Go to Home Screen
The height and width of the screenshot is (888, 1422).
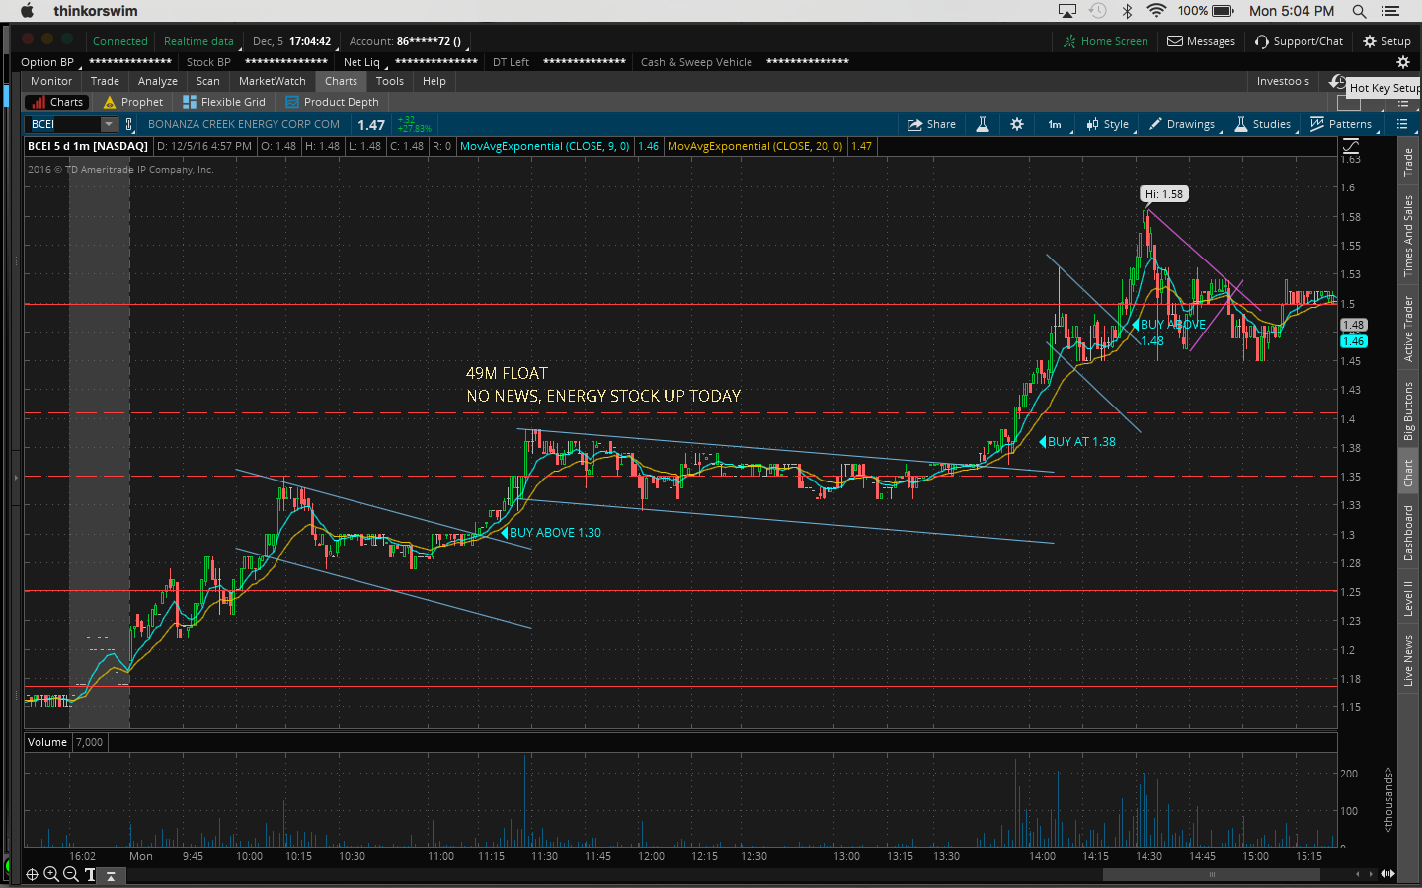click(x=1106, y=41)
